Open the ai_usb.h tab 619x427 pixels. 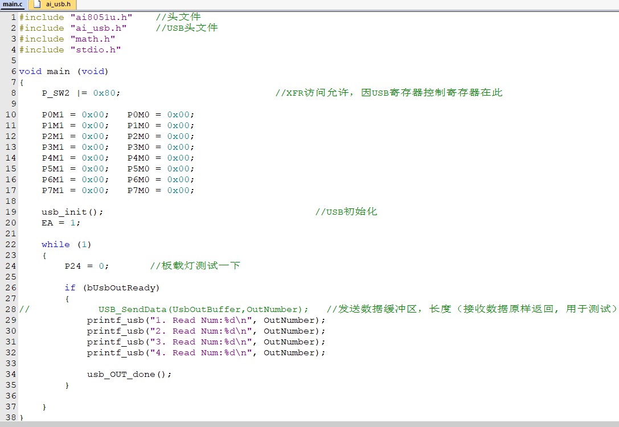[x=58, y=4]
